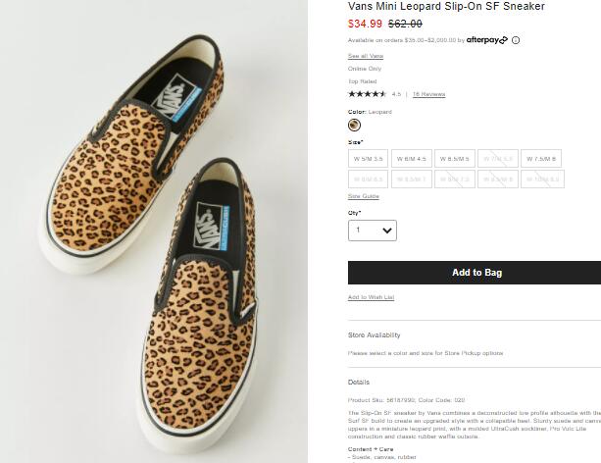Open the Add to Wish List link
This screenshot has height=463, width=601.
click(x=371, y=297)
